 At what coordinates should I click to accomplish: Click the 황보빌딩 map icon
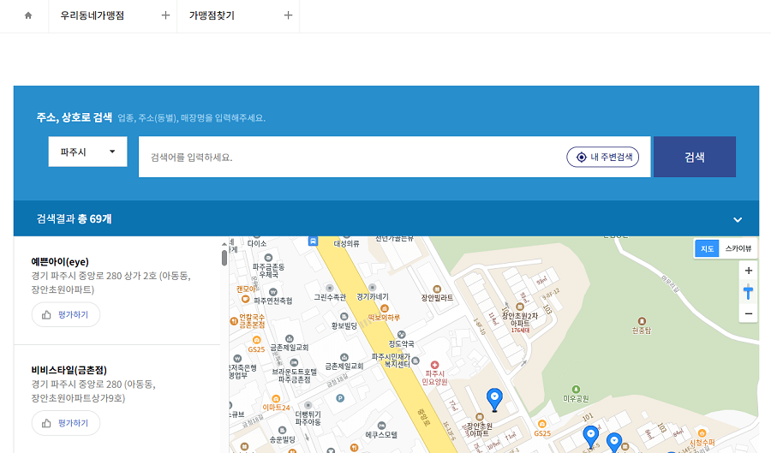(344, 316)
